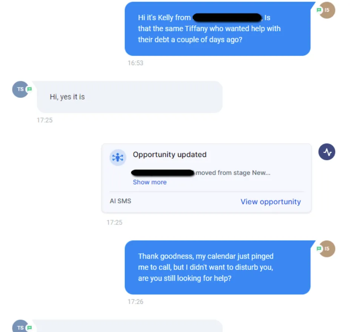Click the I5 avatar beside the calendar pinged message

click(327, 249)
